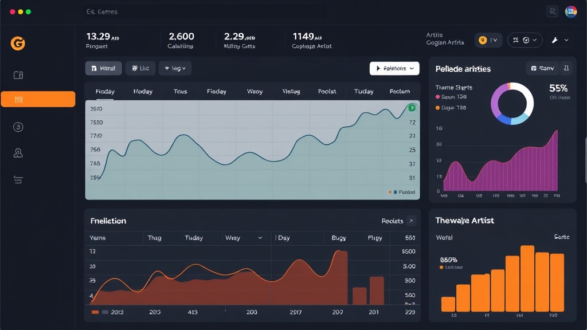587x330 pixels.
Task: Expand the Iag dropdown
Action: (x=175, y=68)
